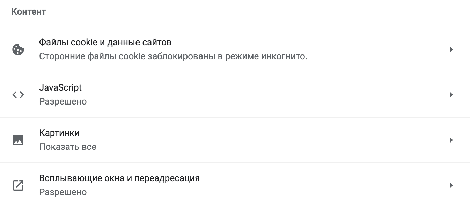The image size is (470, 207).
Task: Click the JavaScript code brackets icon
Action: tap(18, 95)
